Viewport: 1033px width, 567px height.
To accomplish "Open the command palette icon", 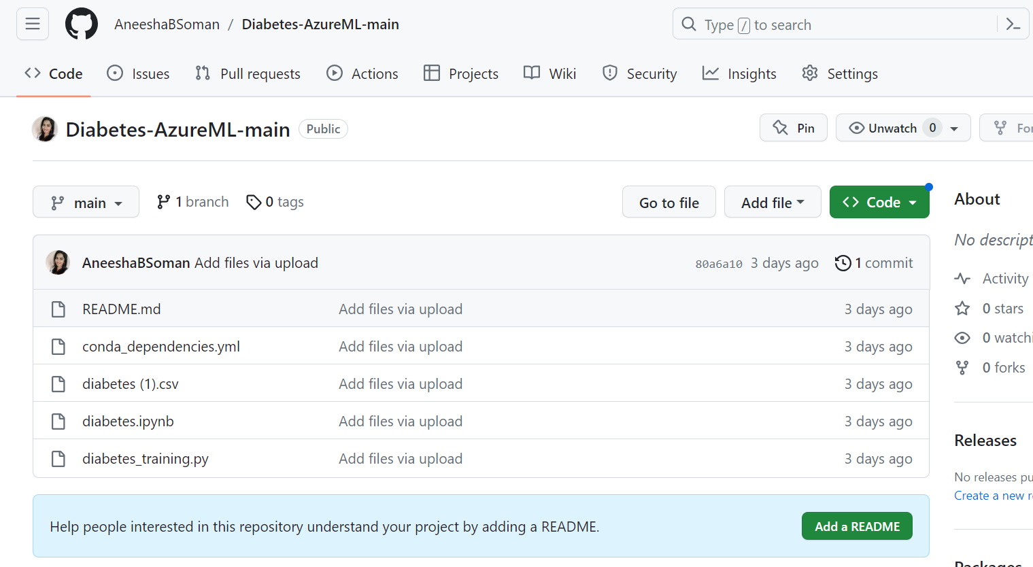I will pos(1013,24).
